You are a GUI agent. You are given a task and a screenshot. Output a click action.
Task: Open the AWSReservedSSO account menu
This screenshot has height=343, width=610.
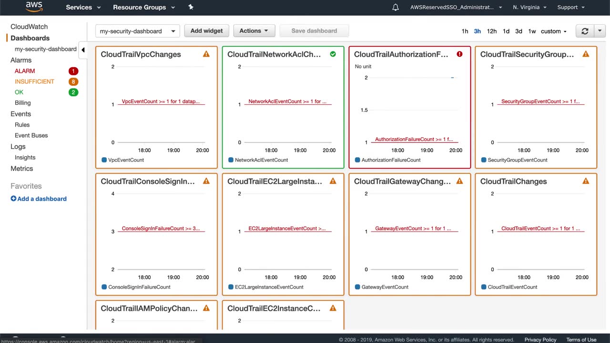coord(456,7)
